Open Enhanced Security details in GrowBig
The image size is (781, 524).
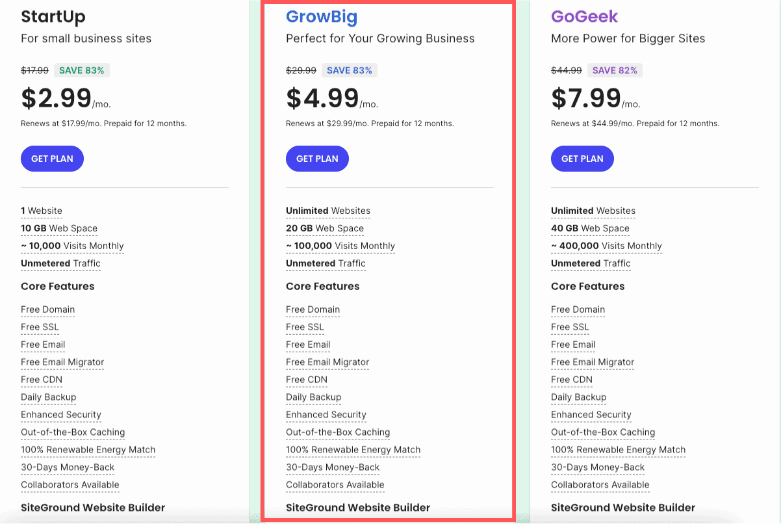(x=326, y=415)
